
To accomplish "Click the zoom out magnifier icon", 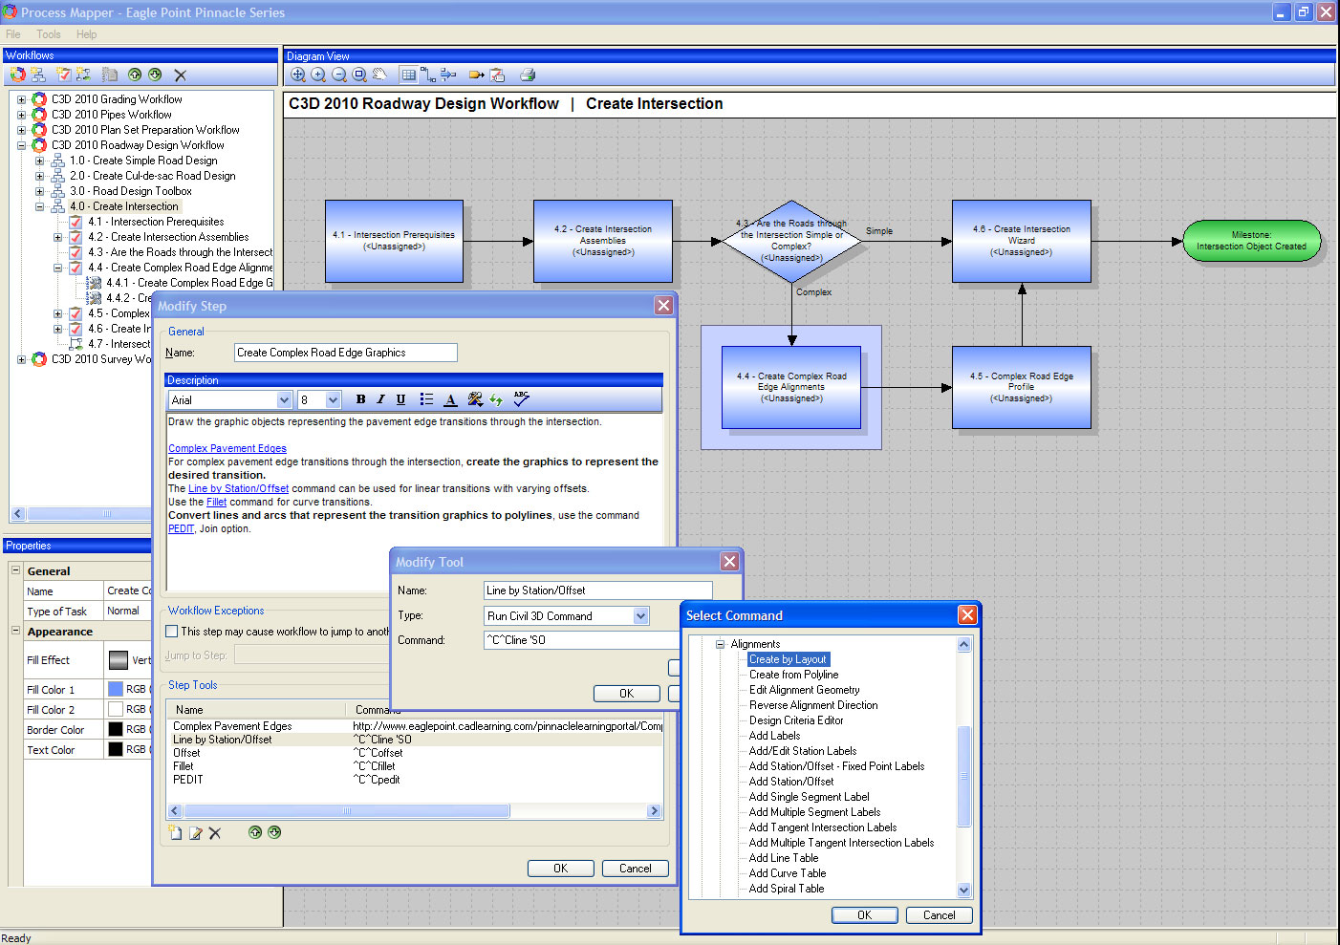I will click(x=339, y=75).
